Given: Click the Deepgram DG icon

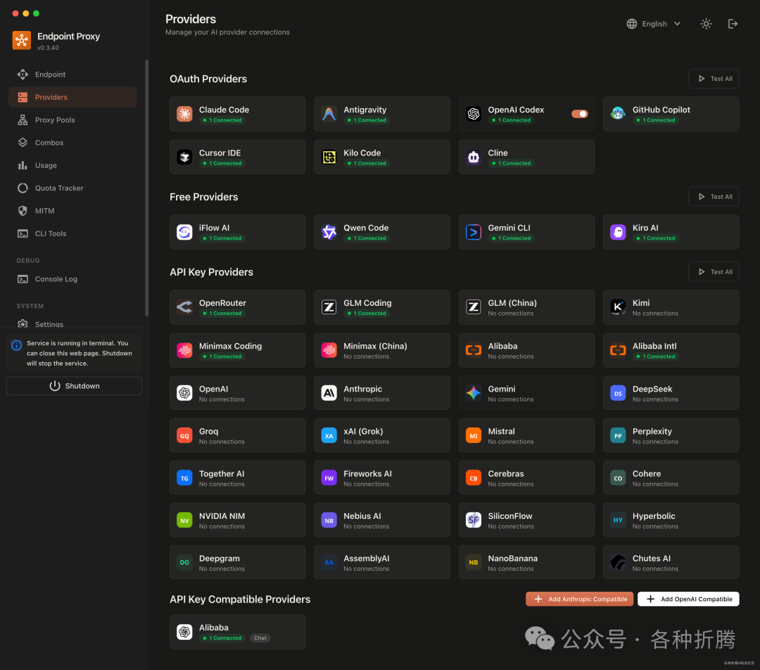Looking at the screenshot, I should click(184, 562).
